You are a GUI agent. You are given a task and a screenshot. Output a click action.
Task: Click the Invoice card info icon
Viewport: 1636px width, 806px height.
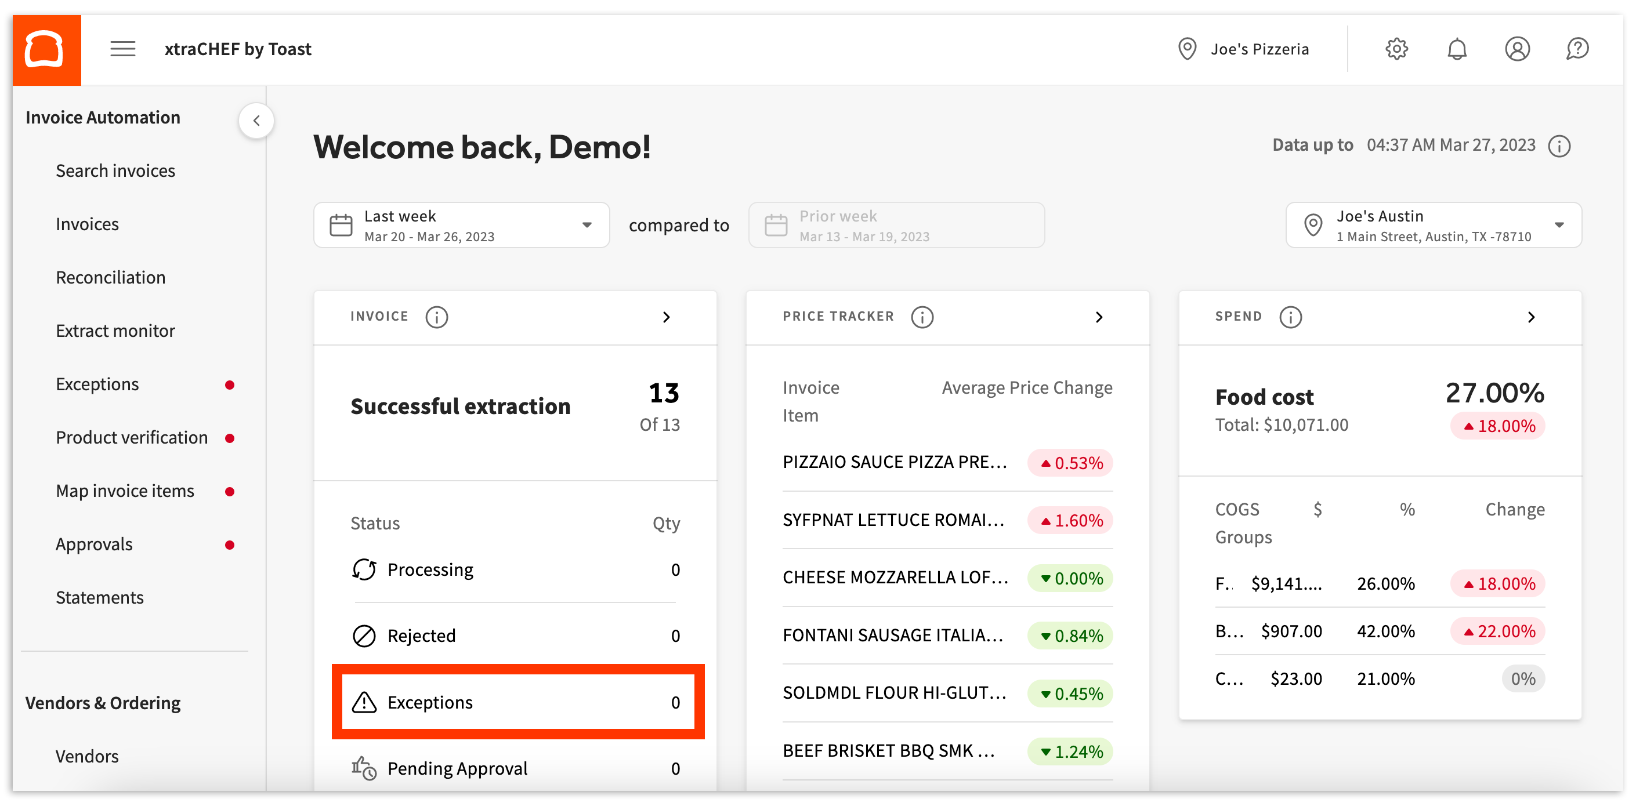tap(437, 317)
